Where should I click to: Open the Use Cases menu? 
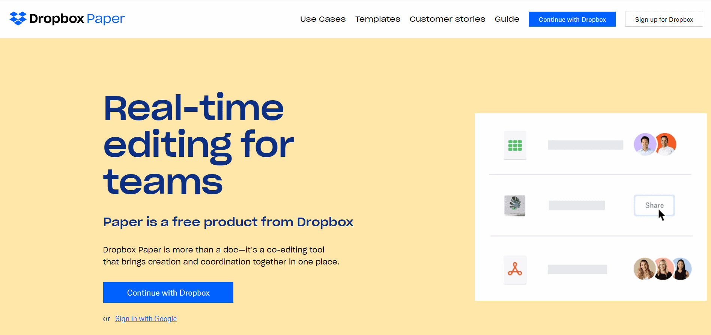coord(323,19)
